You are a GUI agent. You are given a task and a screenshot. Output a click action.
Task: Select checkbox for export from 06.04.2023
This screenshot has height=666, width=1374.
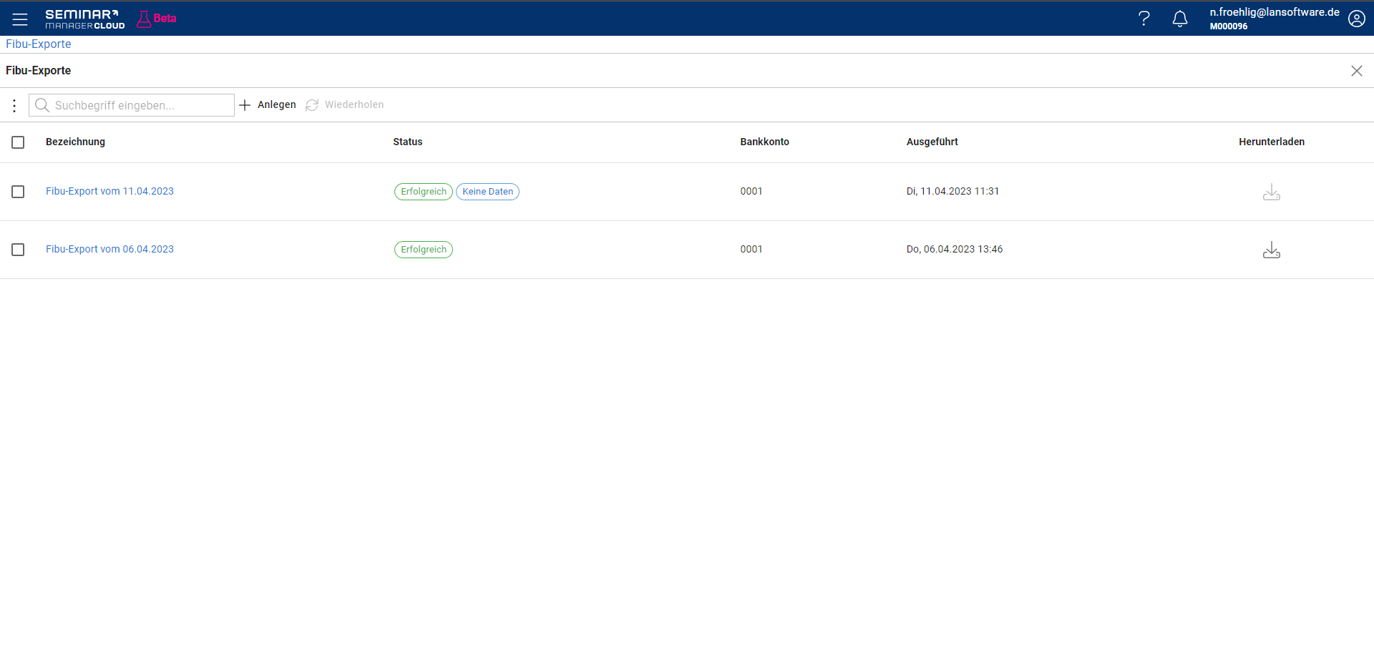tap(18, 250)
